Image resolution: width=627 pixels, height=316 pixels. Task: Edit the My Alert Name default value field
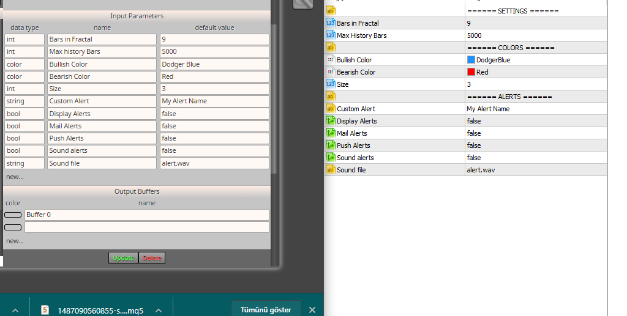(x=215, y=101)
